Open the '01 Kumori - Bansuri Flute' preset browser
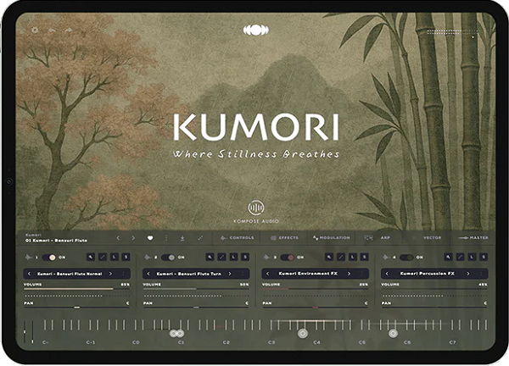Image resolution: width=509 pixels, height=366 pixels. click(x=56, y=241)
